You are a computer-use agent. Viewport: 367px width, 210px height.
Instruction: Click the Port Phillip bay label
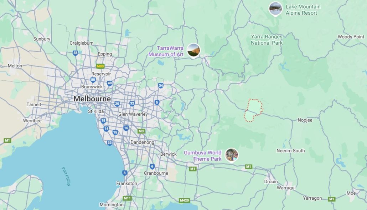click(x=66, y=176)
